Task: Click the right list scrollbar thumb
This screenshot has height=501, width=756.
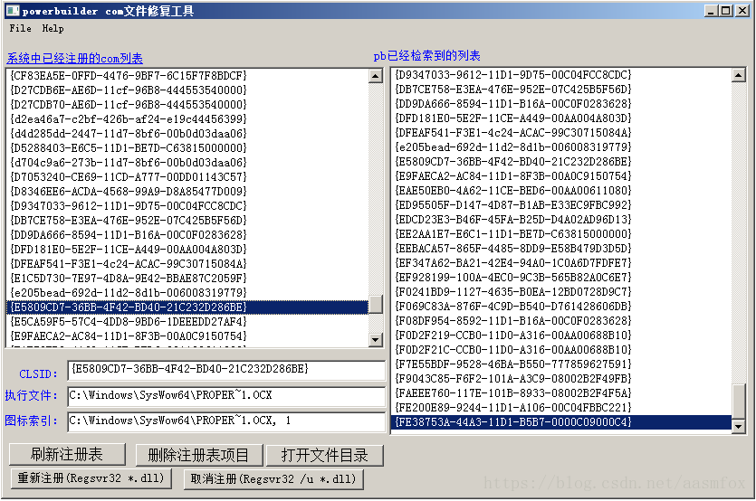Action: click(739, 402)
